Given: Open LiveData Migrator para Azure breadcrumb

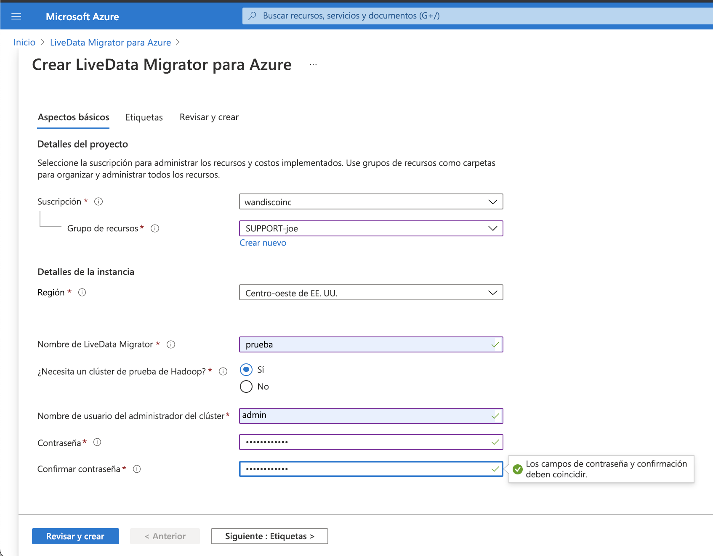Looking at the screenshot, I should pos(110,42).
